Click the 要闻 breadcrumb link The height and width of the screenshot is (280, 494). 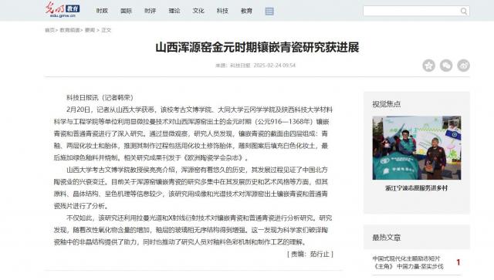click(x=90, y=30)
